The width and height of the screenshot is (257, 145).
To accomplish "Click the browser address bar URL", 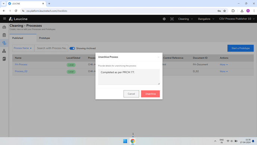I will point(47,11).
